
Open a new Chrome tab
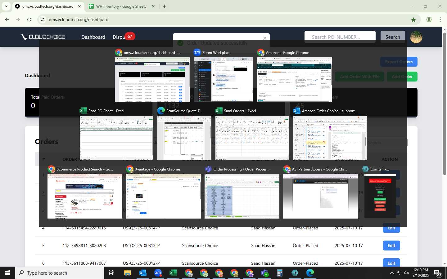click(165, 6)
